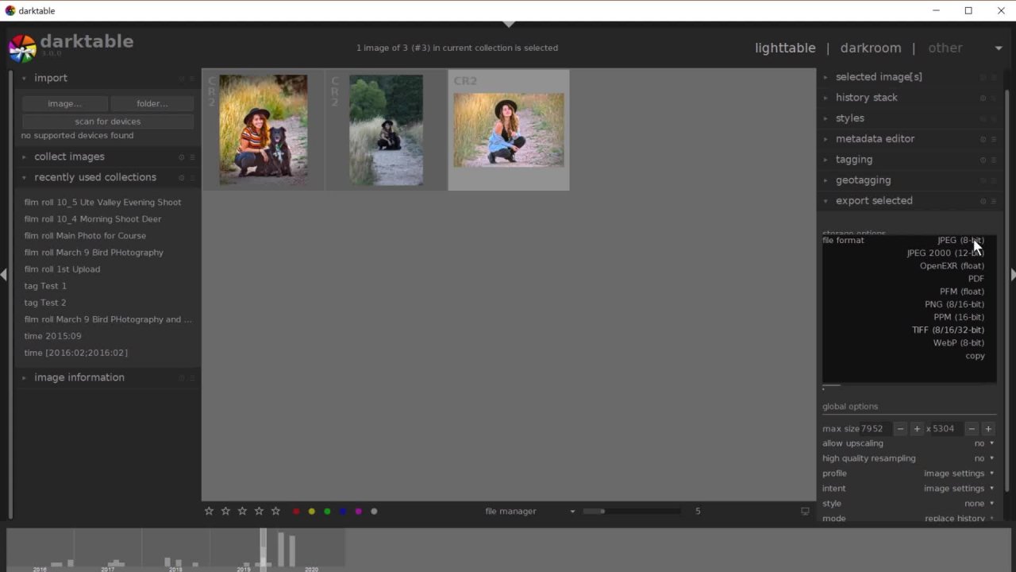Click the folder import button
The width and height of the screenshot is (1016, 572).
point(152,103)
